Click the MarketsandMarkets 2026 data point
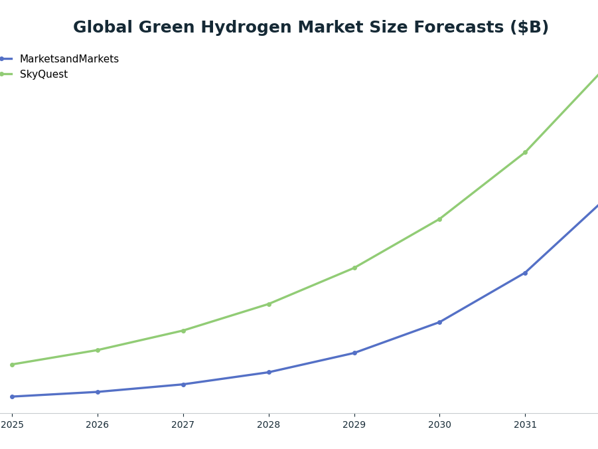 (98, 392)
